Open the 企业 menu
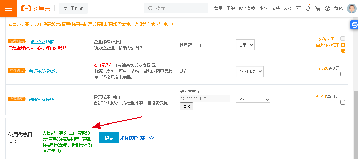Image resolution: width=358 pixels, height=159 pixels. 264,8
